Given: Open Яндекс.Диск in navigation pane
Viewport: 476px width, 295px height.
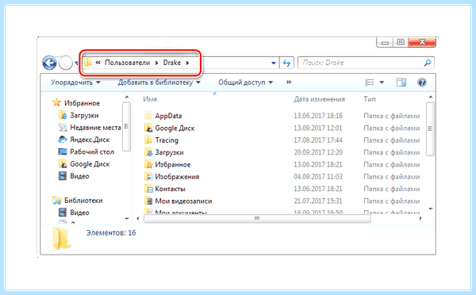Looking at the screenshot, I should point(90,140).
